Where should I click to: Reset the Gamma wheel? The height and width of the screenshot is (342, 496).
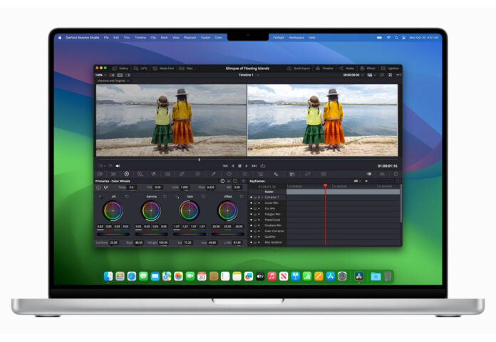(165, 197)
